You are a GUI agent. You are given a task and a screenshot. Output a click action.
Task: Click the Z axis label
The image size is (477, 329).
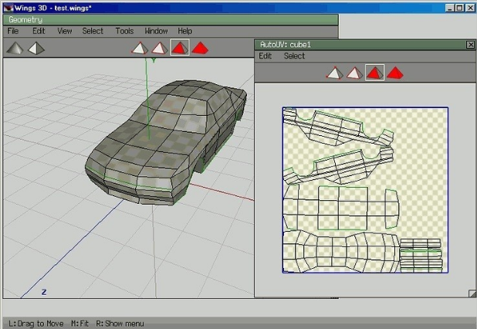[x=44, y=292]
